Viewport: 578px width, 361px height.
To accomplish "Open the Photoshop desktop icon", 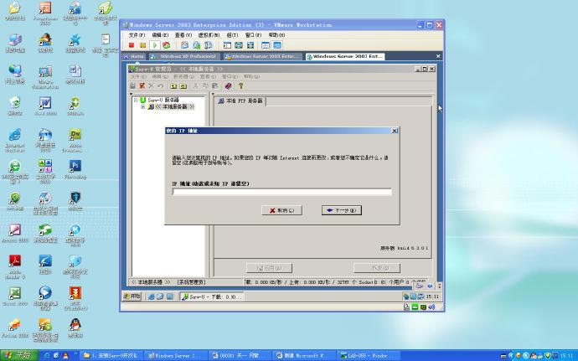I will [75, 169].
